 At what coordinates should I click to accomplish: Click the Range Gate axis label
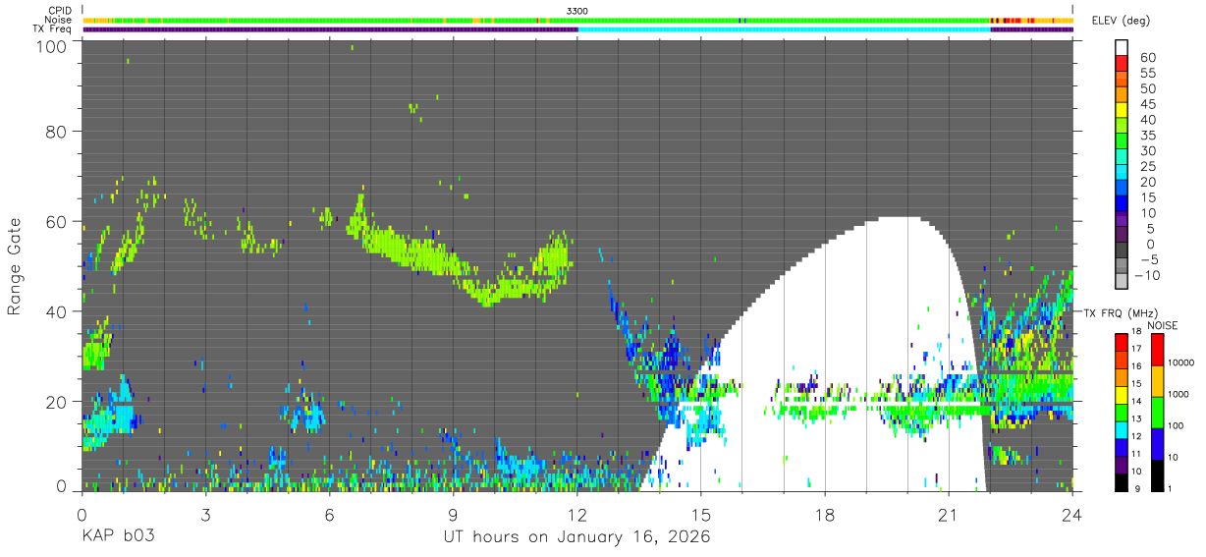15,266
